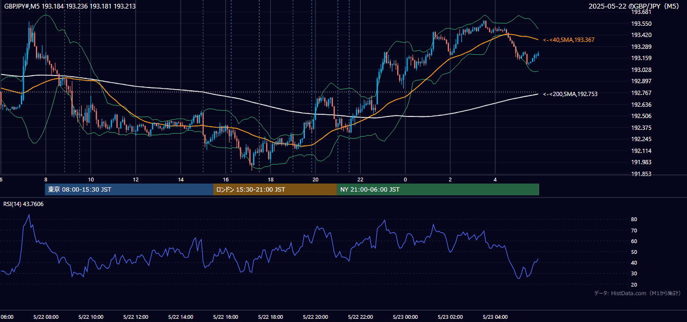Screen dimensions: 687x322
Task: Click price axis value 193.681
Action: (x=641, y=12)
